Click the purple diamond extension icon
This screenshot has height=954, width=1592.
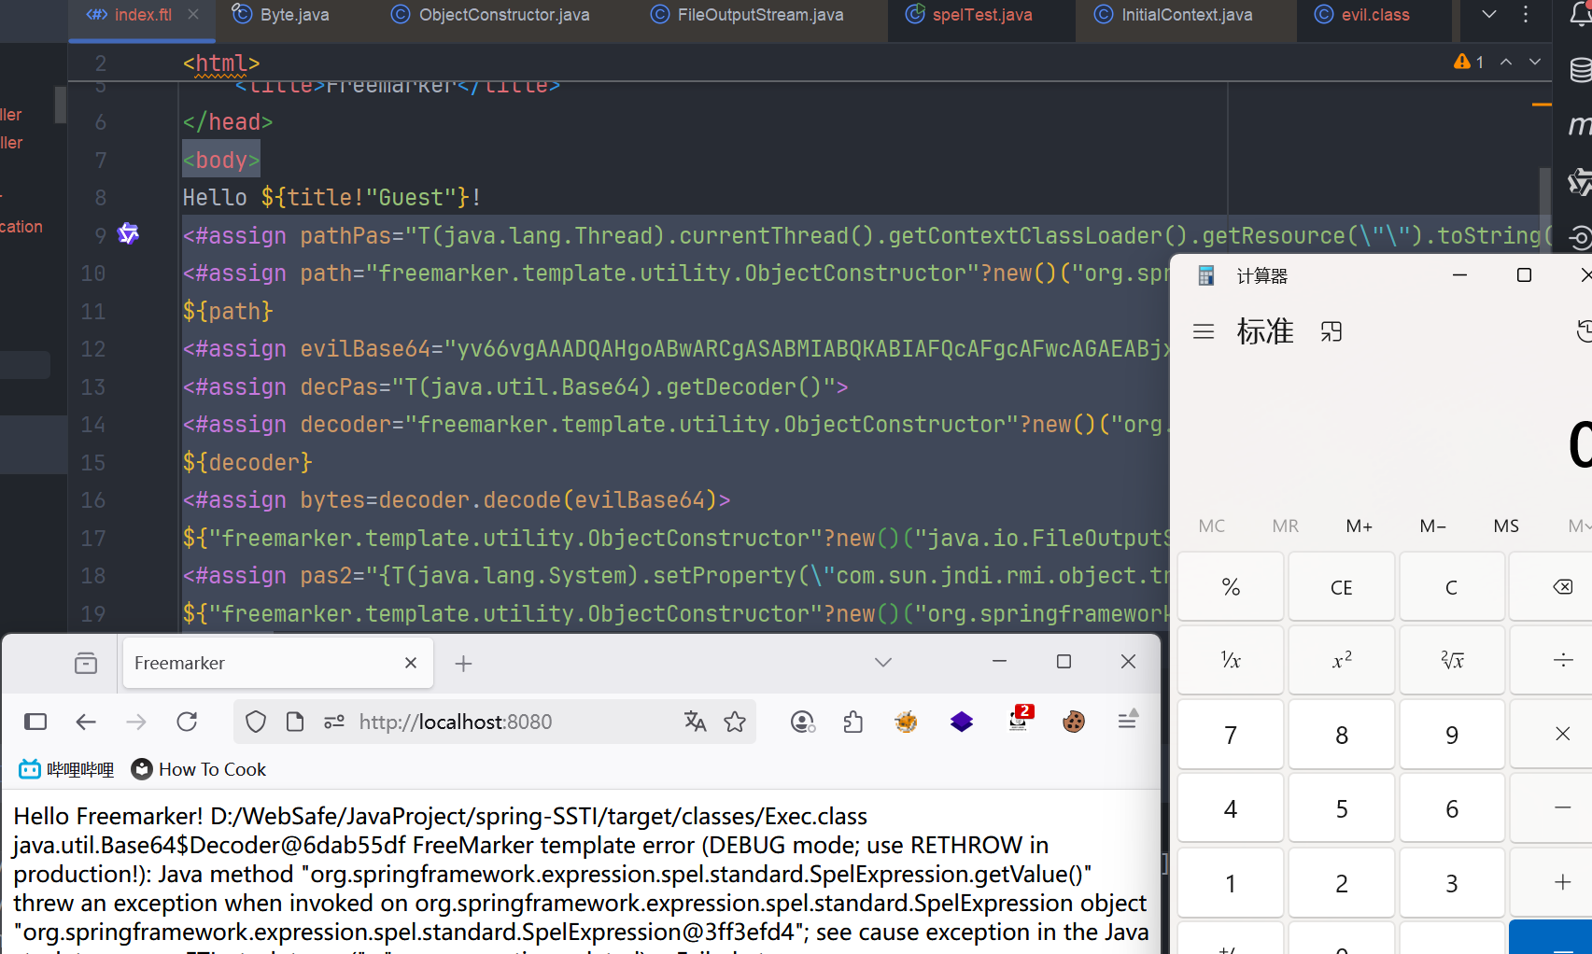tap(962, 722)
